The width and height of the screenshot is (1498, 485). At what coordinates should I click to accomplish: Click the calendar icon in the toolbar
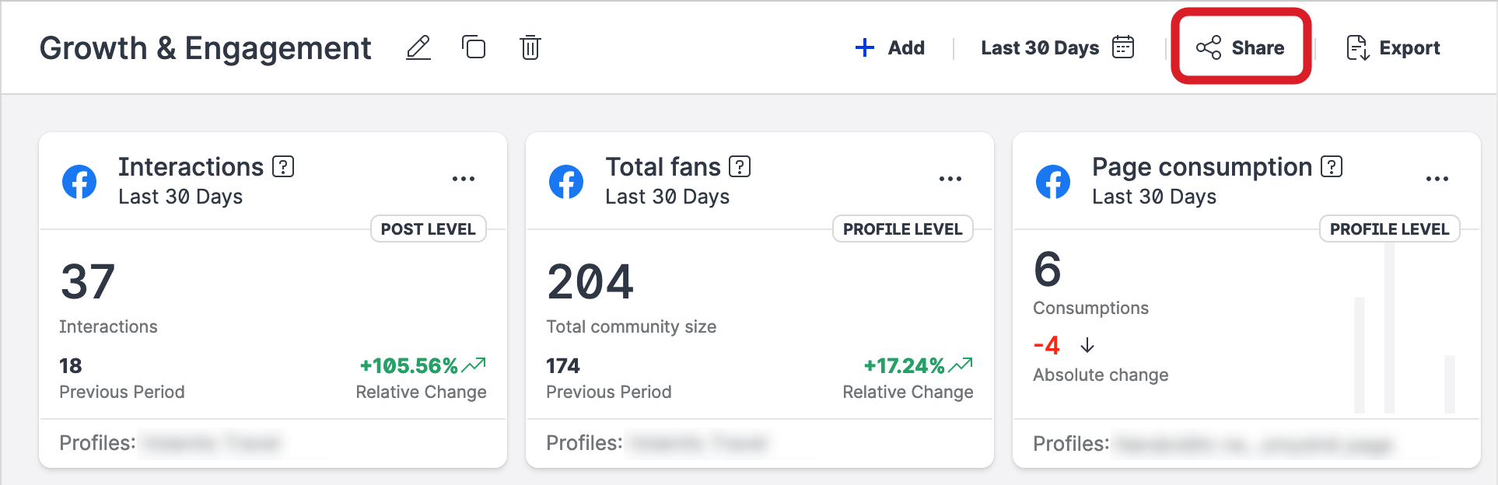point(1123,47)
